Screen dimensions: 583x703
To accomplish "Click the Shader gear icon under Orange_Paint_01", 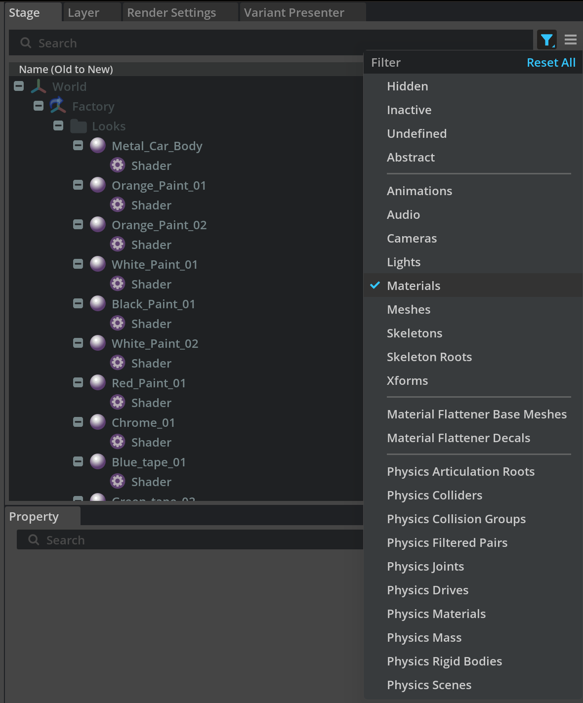I will (118, 205).
